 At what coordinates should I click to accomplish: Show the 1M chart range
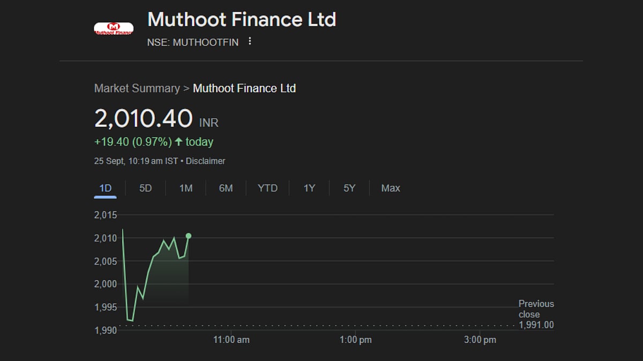click(x=185, y=188)
